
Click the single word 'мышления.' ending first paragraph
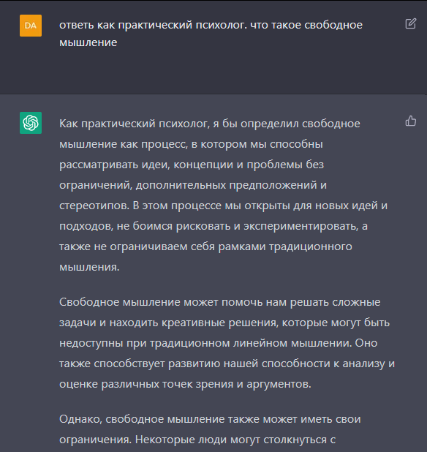pos(89,267)
